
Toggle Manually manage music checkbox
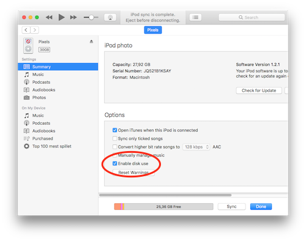coord(115,155)
